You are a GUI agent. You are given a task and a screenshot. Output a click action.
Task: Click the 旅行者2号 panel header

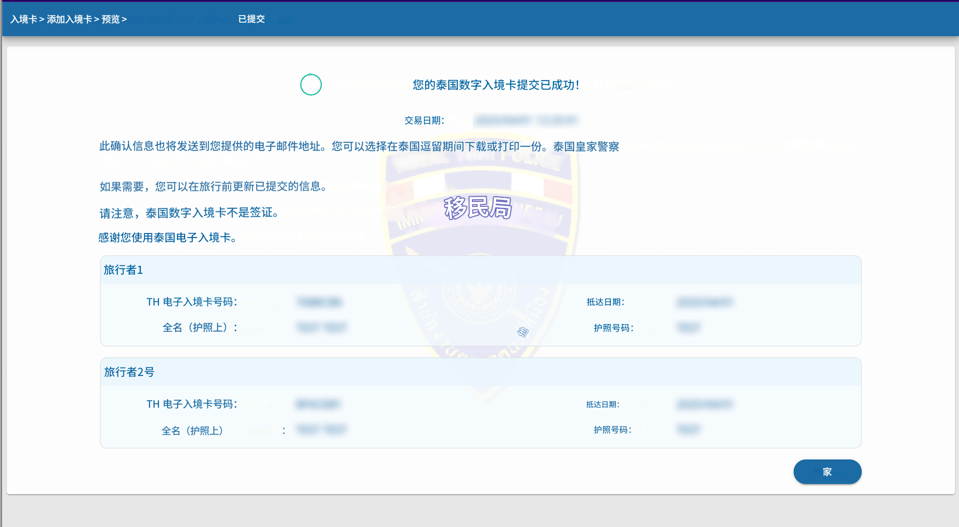pos(129,372)
